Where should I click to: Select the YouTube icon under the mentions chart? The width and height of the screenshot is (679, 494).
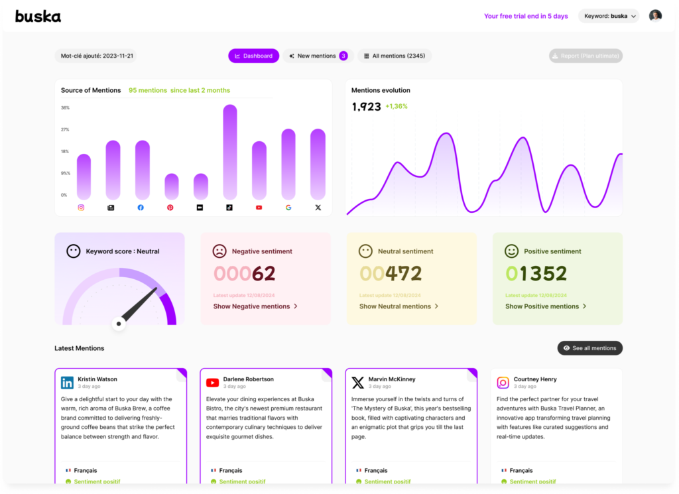(259, 208)
